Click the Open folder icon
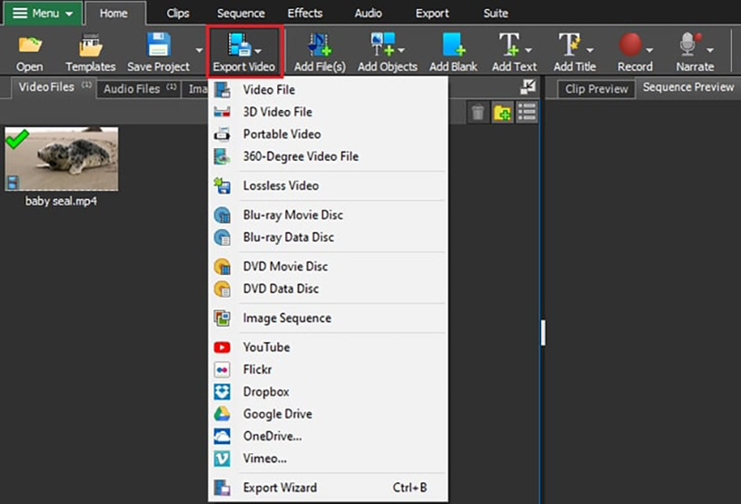Screen dimensions: 741x504 30,45
